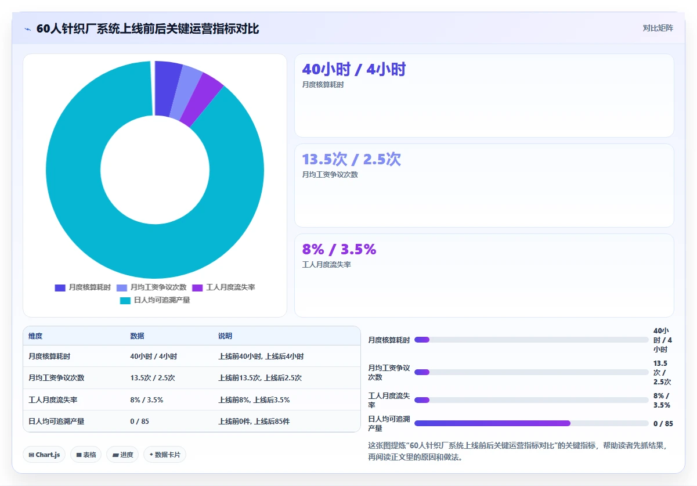
Task: Click the 月度核算耗时 progress bar
Action: [532, 340]
